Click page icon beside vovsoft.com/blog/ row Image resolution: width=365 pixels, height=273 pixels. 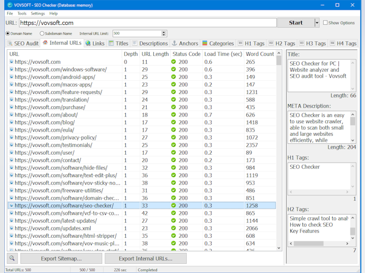click(x=12, y=122)
